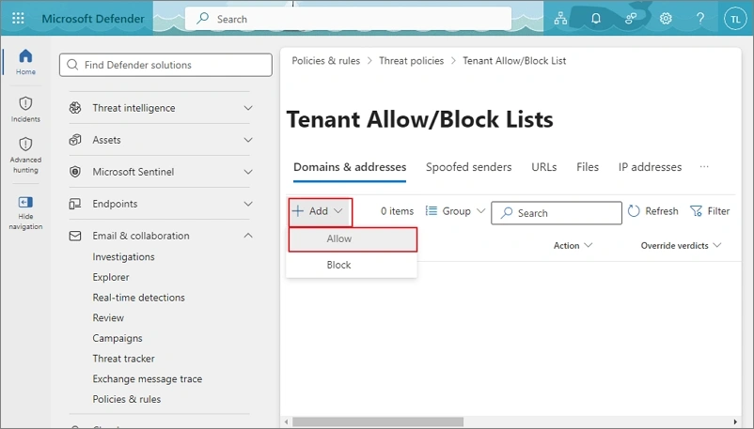The height and width of the screenshot is (429, 754).
Task: Go to Threat policies breadcrumb
Action: [411, 60]
